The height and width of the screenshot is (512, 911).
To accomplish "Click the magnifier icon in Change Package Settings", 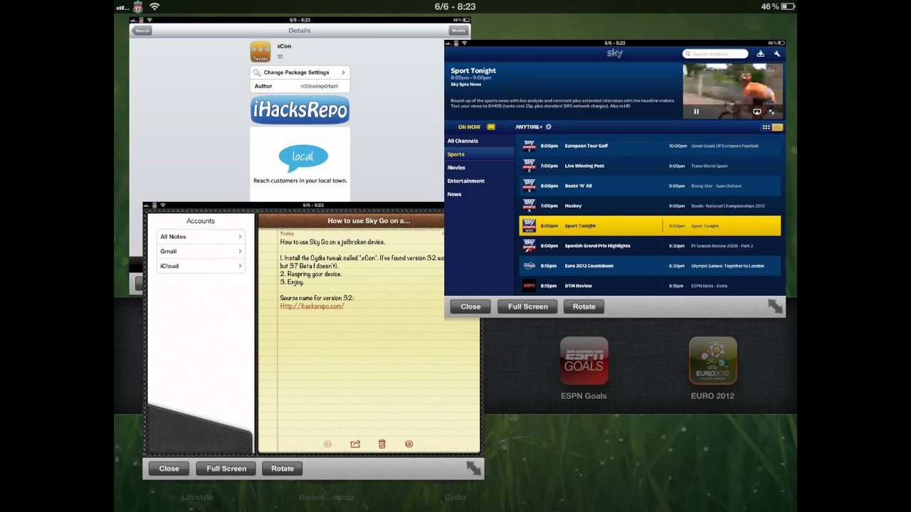I will pyautogui.click(x=258, y=73).
